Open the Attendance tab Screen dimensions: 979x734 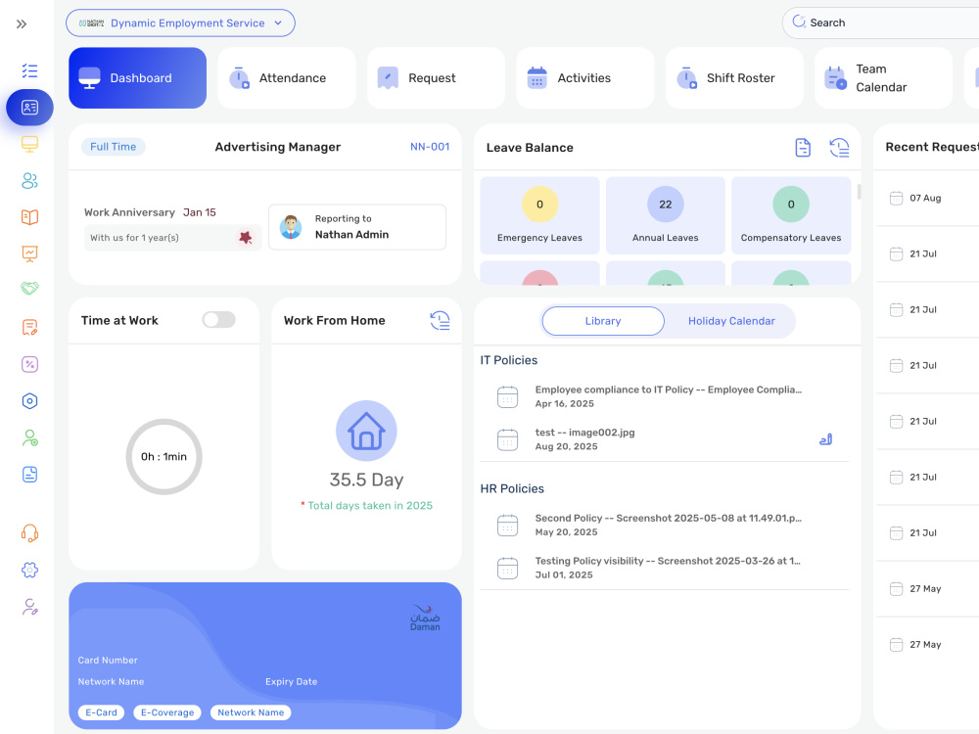pos(287,78)
